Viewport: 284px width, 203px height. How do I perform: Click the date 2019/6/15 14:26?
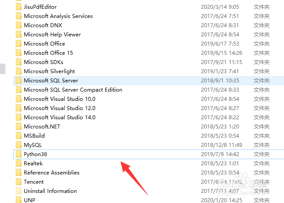[222, 53]
